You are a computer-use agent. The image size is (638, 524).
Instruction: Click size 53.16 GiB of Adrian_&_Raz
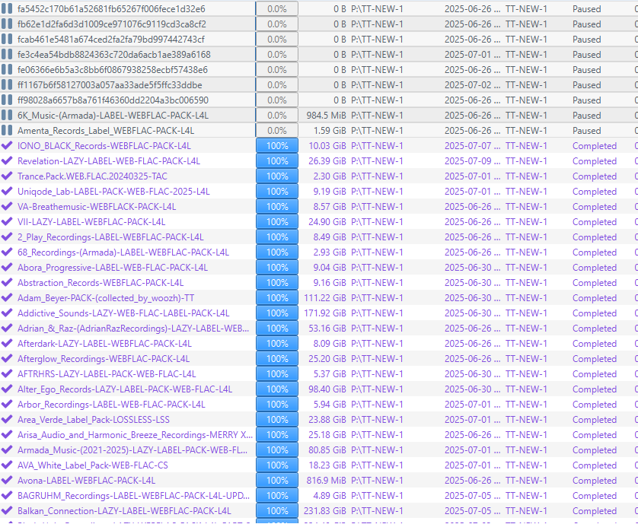tap(327, 329)
